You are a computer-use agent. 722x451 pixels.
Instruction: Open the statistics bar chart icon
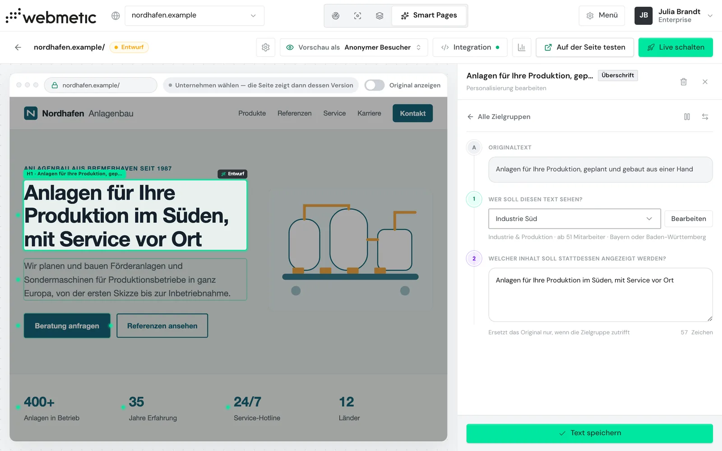[522, 47]
